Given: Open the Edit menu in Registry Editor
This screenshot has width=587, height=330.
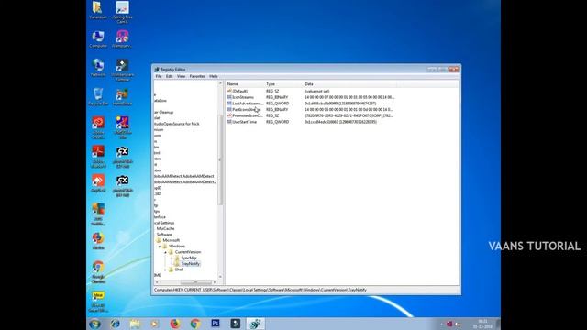Looking at the screenshot, I should 169,76.
